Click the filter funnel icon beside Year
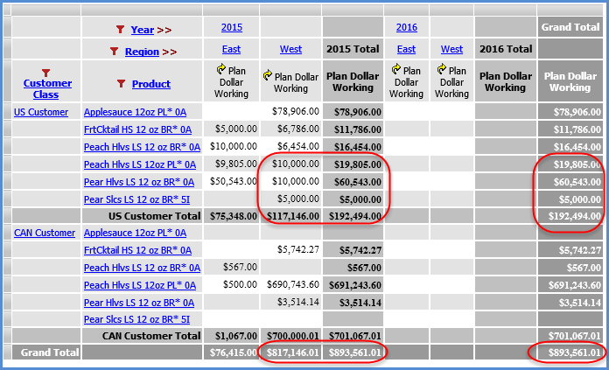This screenshot has width=609, height=370. pyautogui.click(x=121, y=30)
